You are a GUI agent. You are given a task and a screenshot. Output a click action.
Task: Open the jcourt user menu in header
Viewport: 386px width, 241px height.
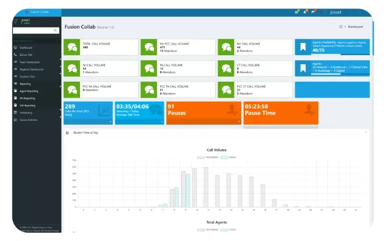336,12
